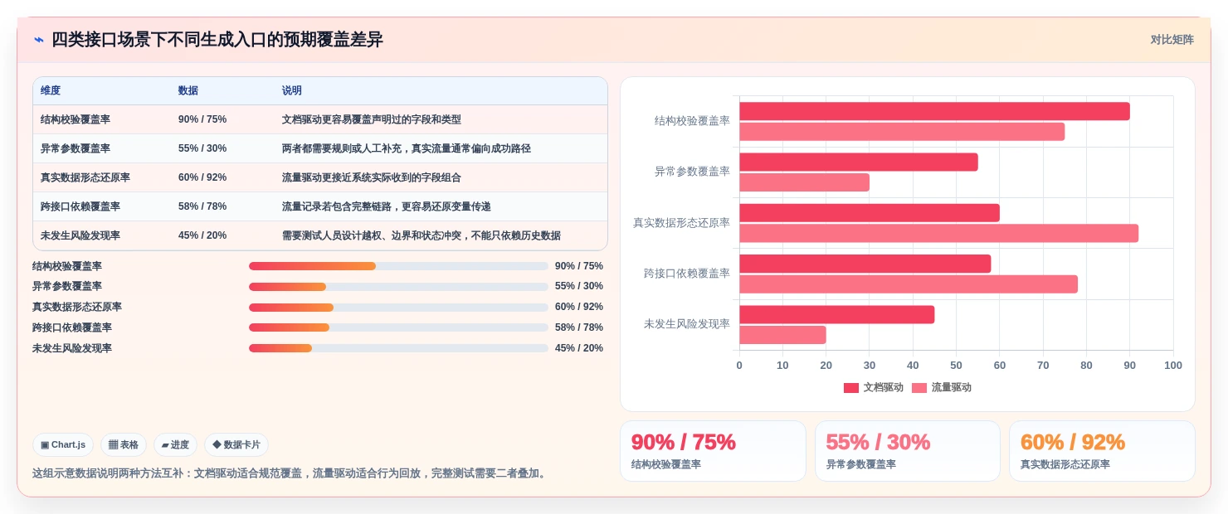The image size is (1228, 514).
Task: Select table row 未发生风险发现率
Action: (320, 235)
